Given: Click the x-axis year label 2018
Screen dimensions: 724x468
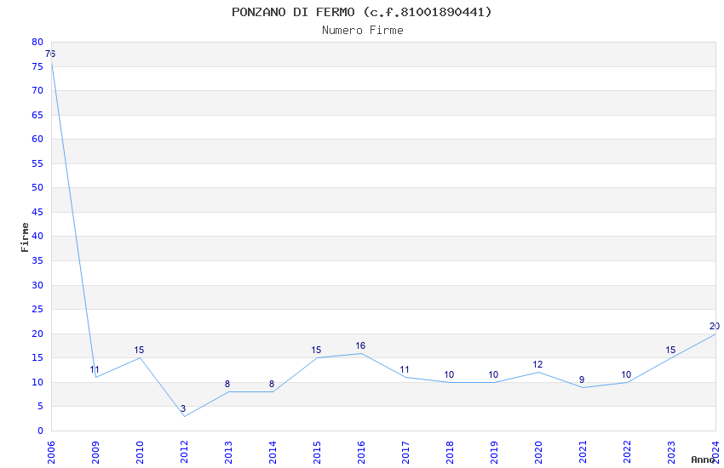Looking at the screenshot, I should point(450,453).
